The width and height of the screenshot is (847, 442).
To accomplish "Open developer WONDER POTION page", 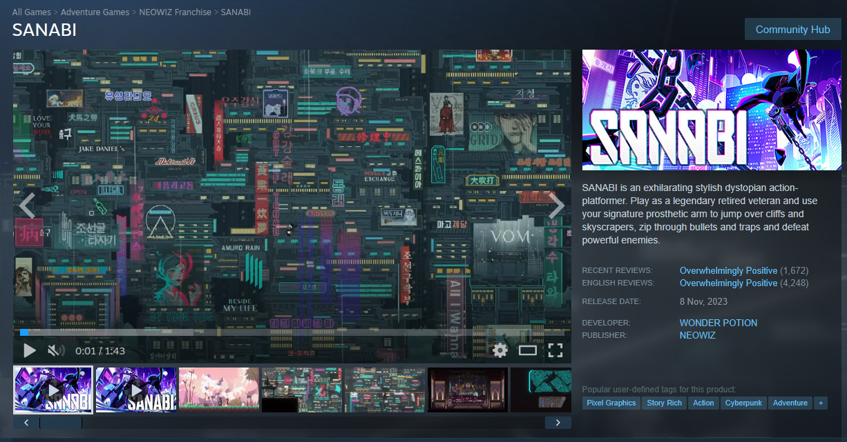I will coord(718,323).
